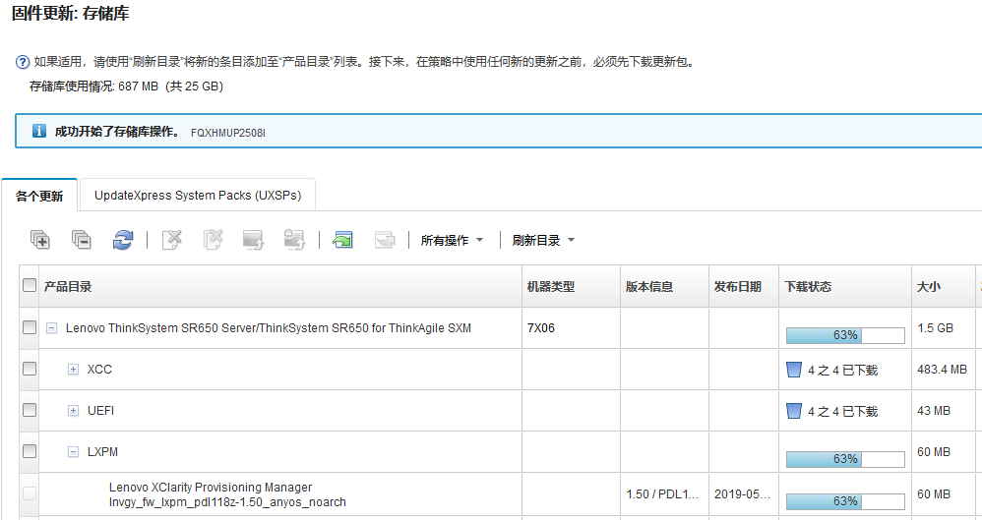Sort by the 大小 column header
Screen dimensions: 982x520
(x=944, y=287)
